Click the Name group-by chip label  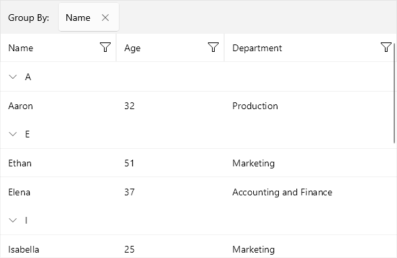tap(78, 18)
